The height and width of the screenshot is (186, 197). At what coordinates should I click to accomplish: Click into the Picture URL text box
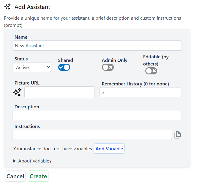tap(59, 92)
